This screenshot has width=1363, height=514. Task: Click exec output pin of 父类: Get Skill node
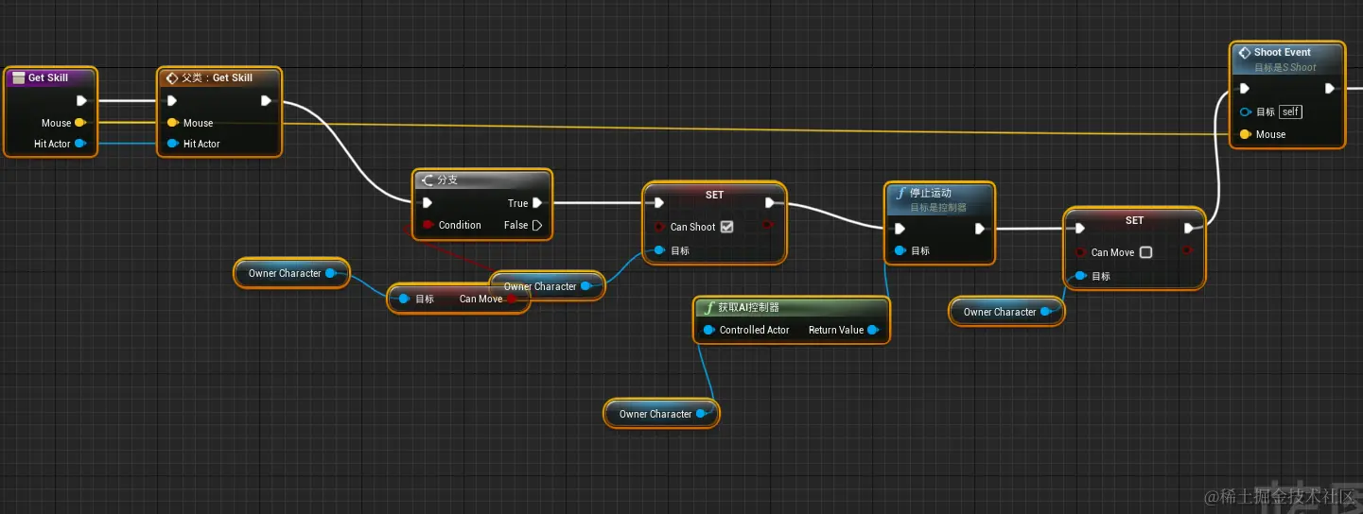(x=266, y=100)
